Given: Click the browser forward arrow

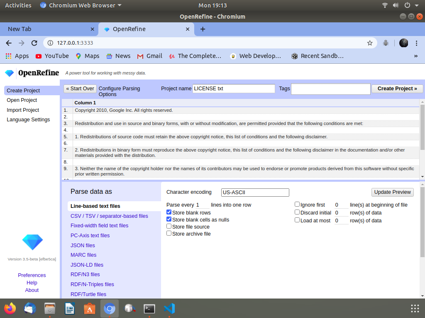Looking at the screenshot, I should tap(22, 43).
